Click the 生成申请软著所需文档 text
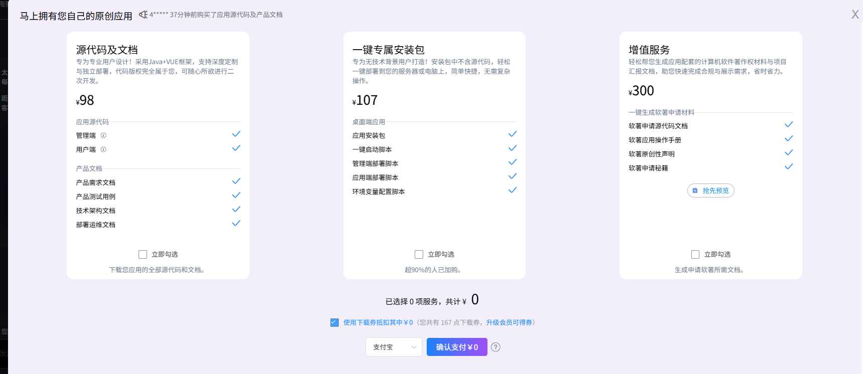Image resolution: width=863 pixels, height=374 pixels. [x=710, y=270]
